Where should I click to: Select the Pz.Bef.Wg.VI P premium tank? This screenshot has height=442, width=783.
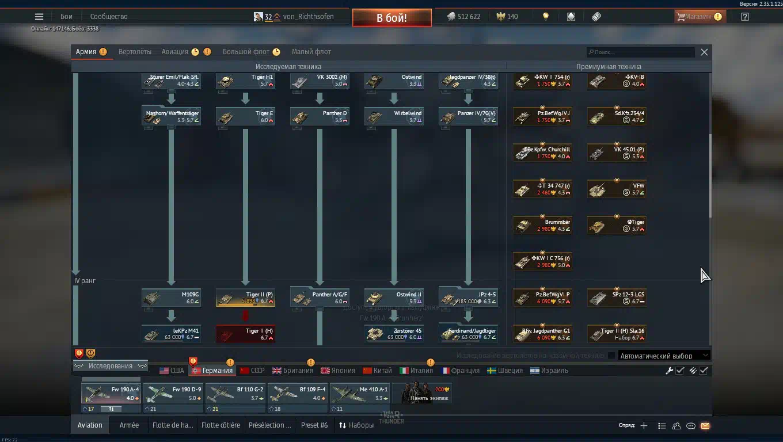pos(542,298)
